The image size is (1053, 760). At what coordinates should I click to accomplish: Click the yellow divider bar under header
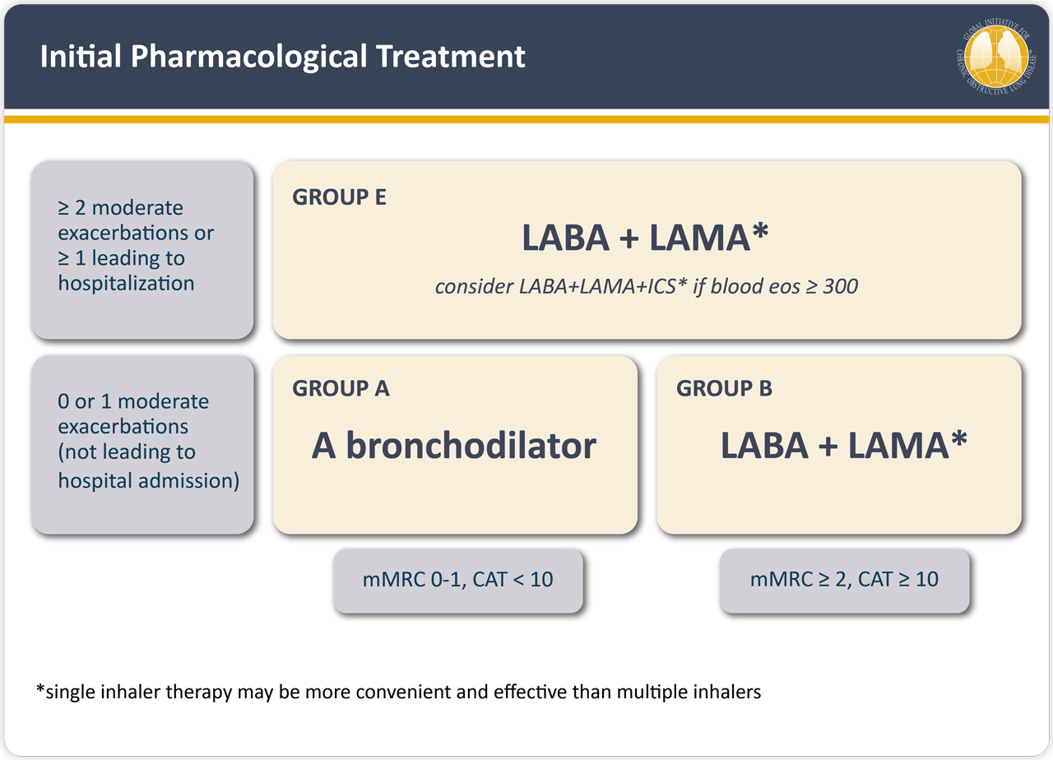point(526,119)
